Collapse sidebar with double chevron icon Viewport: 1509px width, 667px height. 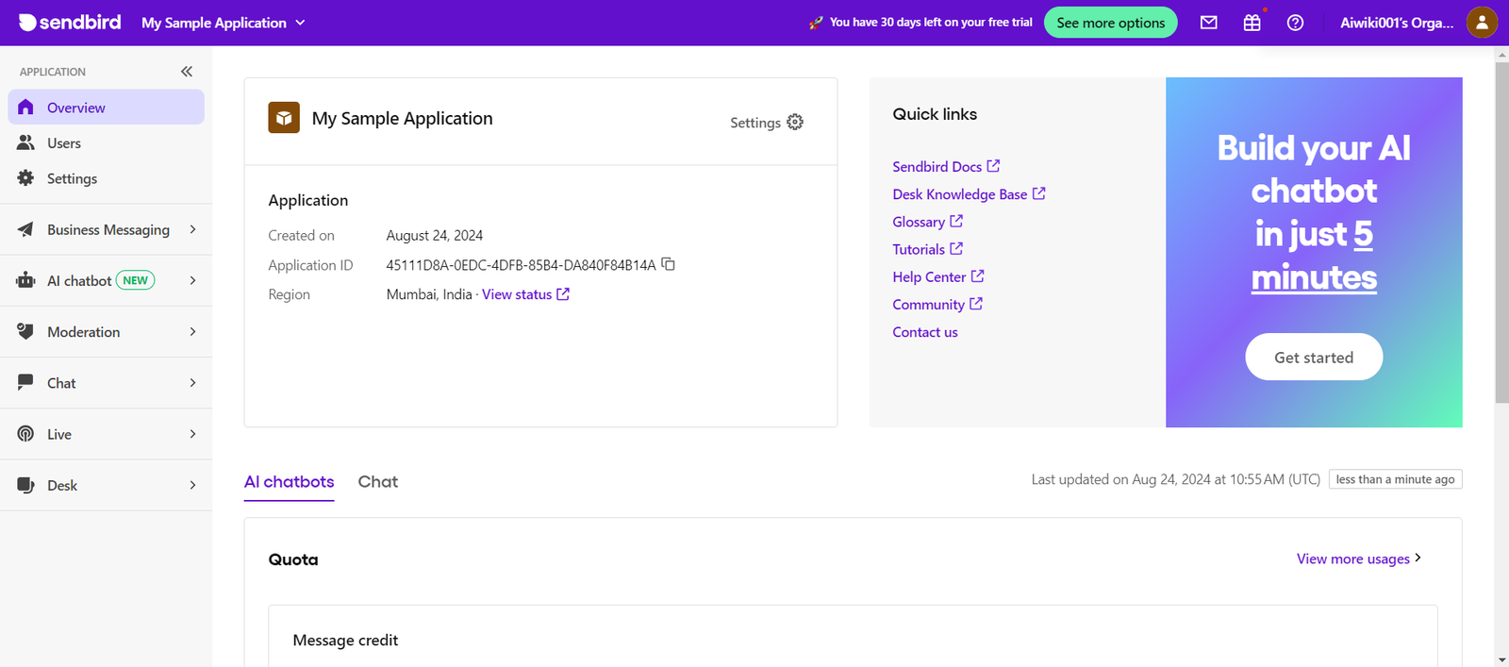(187, 72)
